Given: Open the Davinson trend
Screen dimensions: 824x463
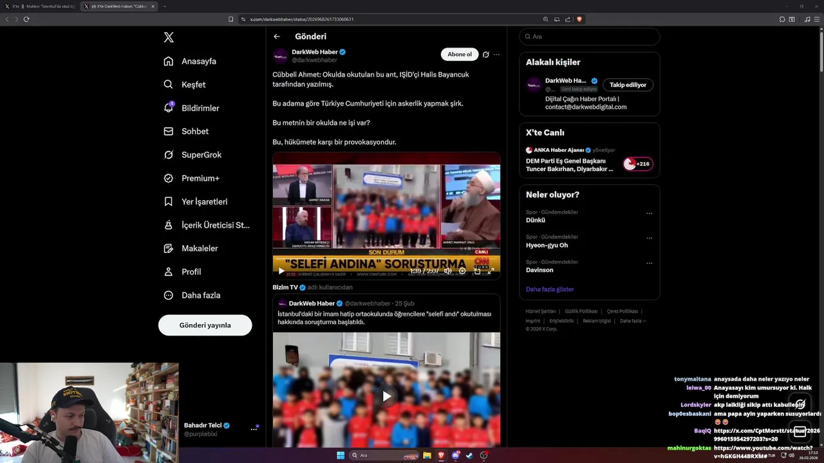Looking at the screenshot, I should point(539,270).
